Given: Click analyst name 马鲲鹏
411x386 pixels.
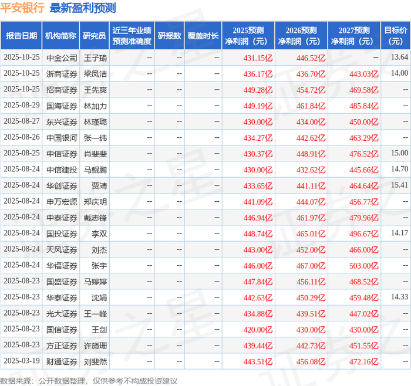Looking at the screenshot, I should click(95, 170).
